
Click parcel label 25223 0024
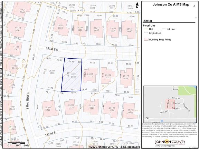72,6
